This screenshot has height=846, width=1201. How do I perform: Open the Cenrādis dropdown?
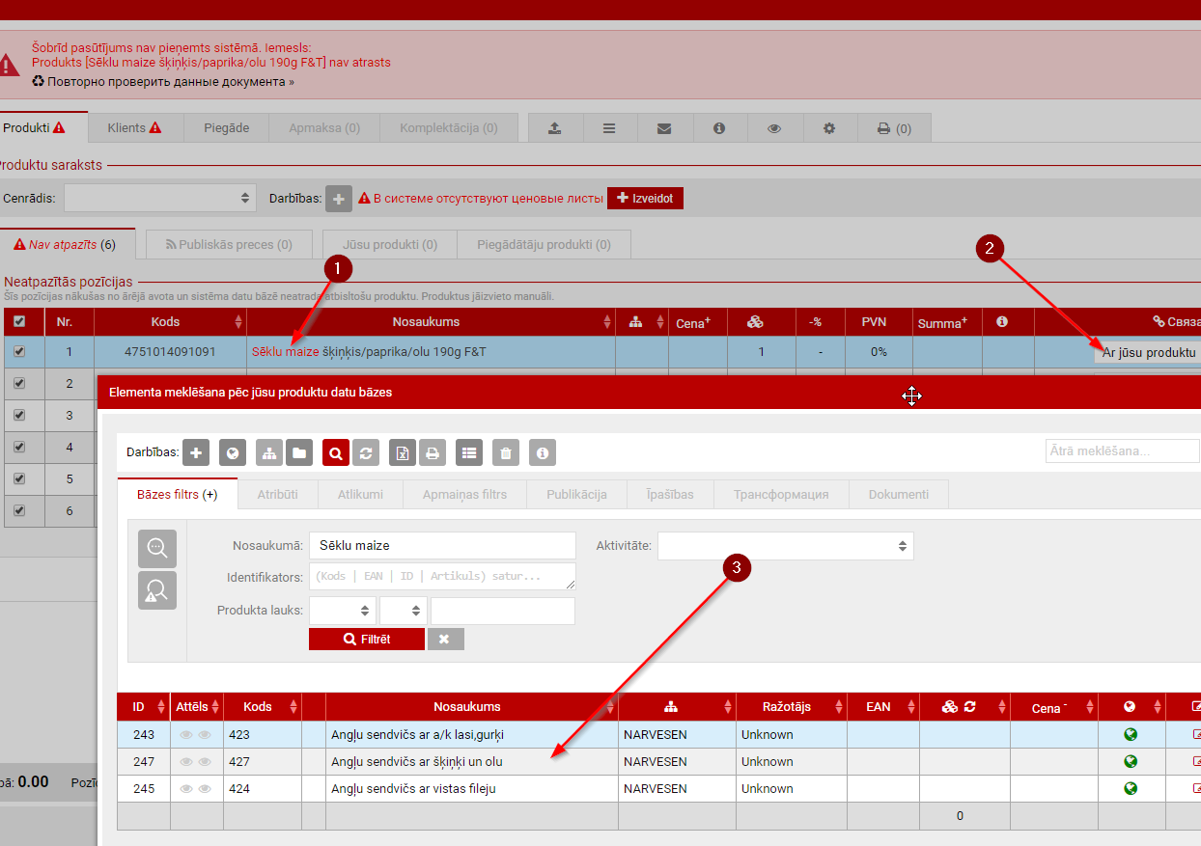159,198
